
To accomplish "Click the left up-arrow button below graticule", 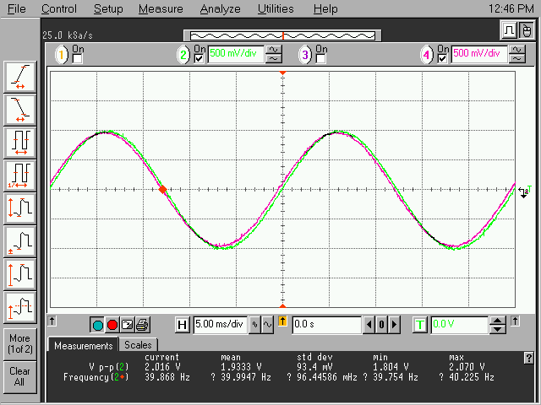I will pyautogui.click(x=52, y=321).
